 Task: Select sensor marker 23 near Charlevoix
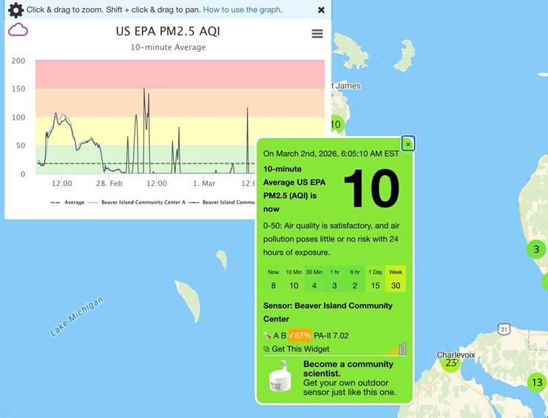click(x=450, y=363)
